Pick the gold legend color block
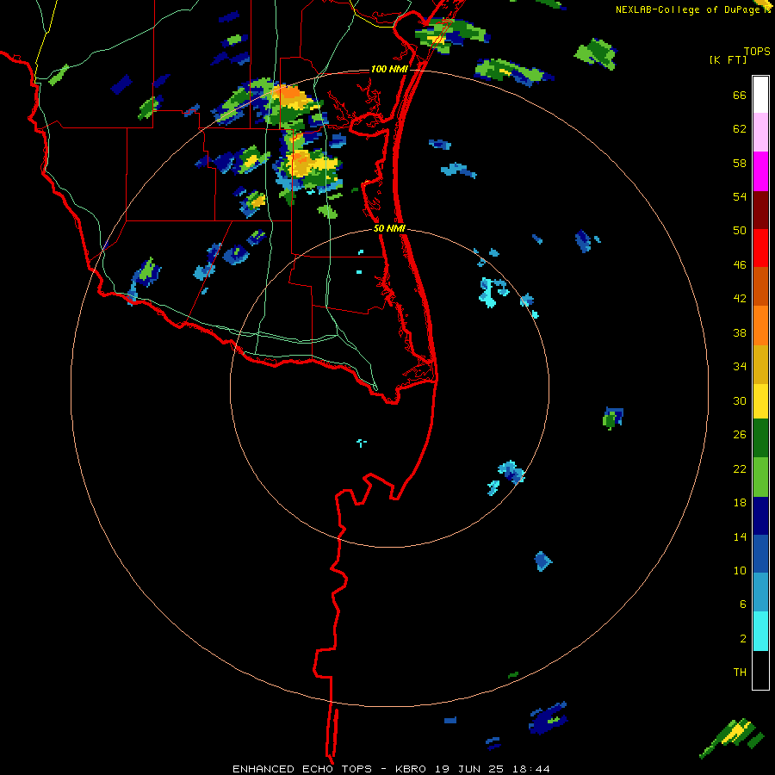This screenshot has height=775, width=775. coord(760,364)
